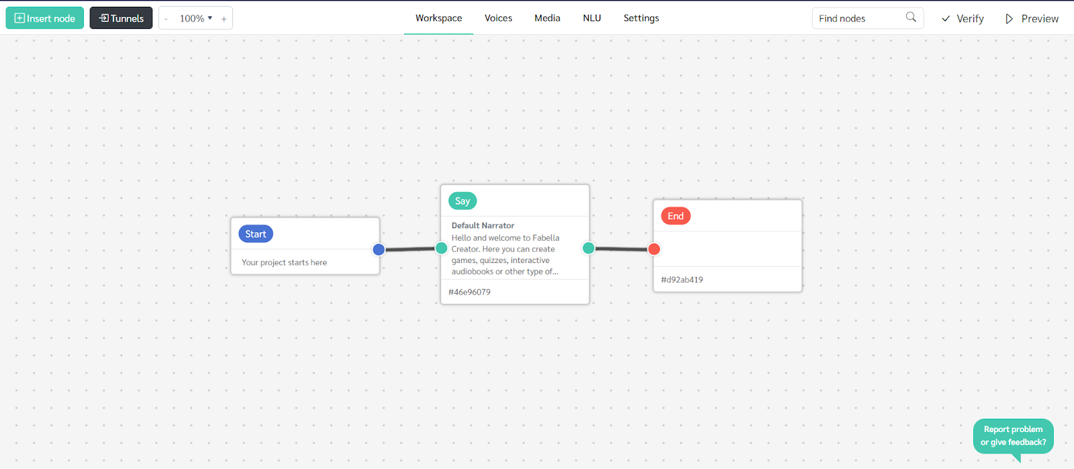
Task: Click the End node's red input connector
Action: [x=654, y=250]
